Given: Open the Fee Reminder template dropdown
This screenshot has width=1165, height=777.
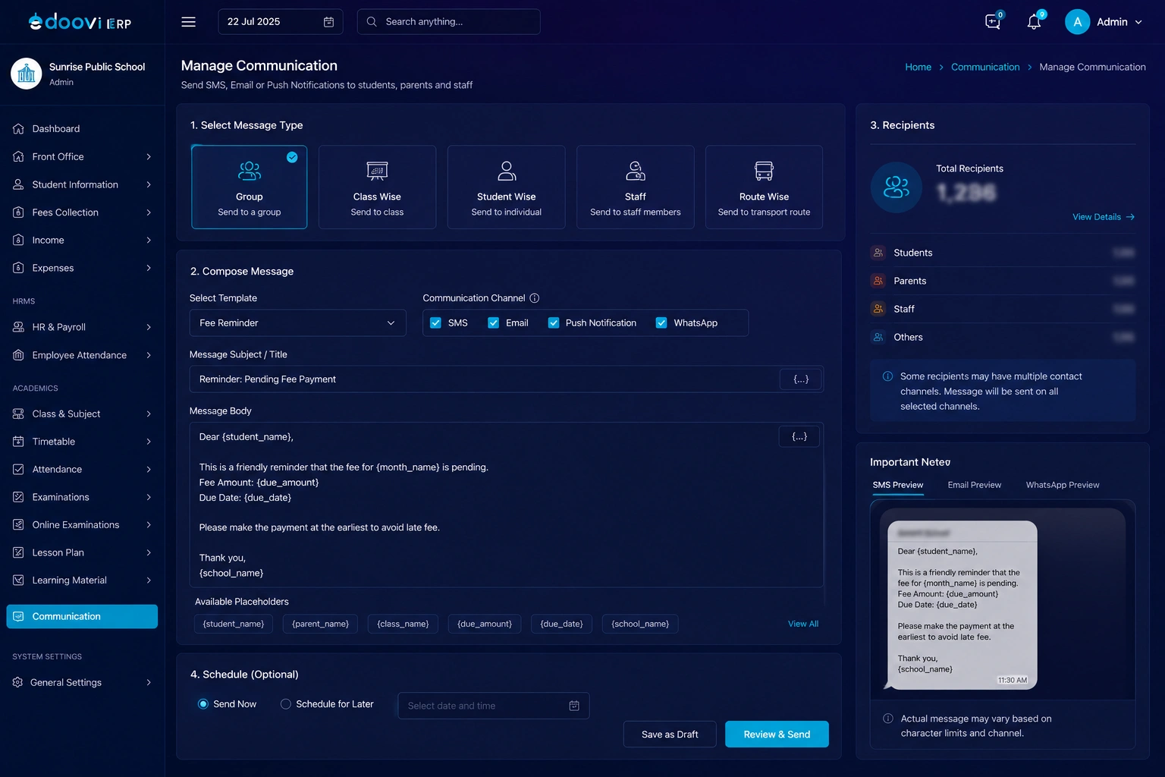Looking at the screenshot, I should (x=297, y=323).
